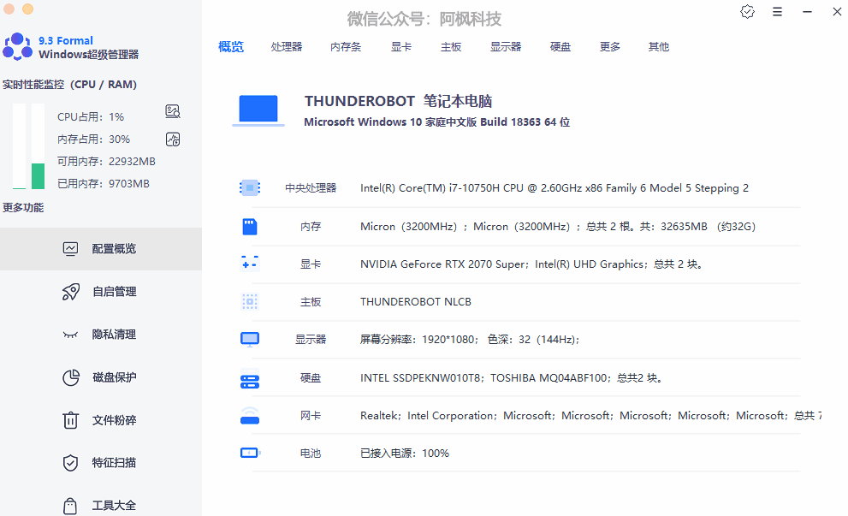Click the application logo in top left

(x=17, y=47)
